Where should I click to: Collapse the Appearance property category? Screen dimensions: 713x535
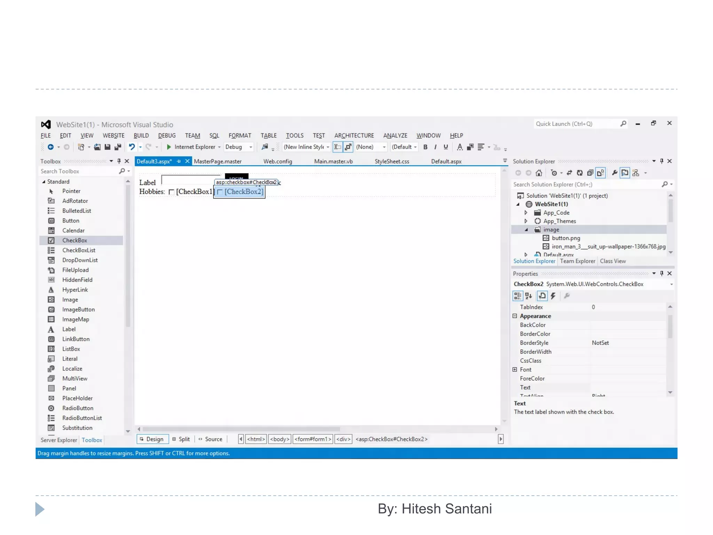click(515, 316)
